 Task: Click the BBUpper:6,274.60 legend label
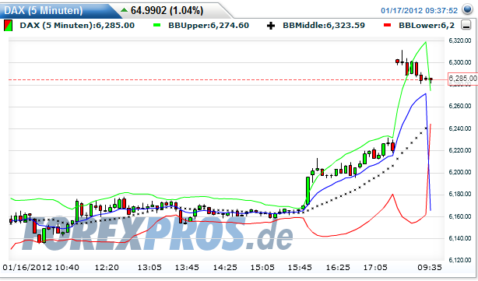pos(209,25)
